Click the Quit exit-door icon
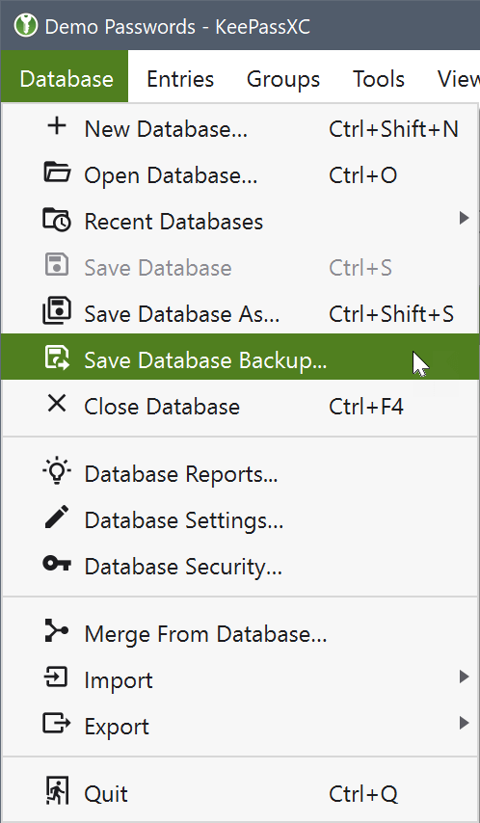Viewport: 480px width, 823px height. point(57,791)
